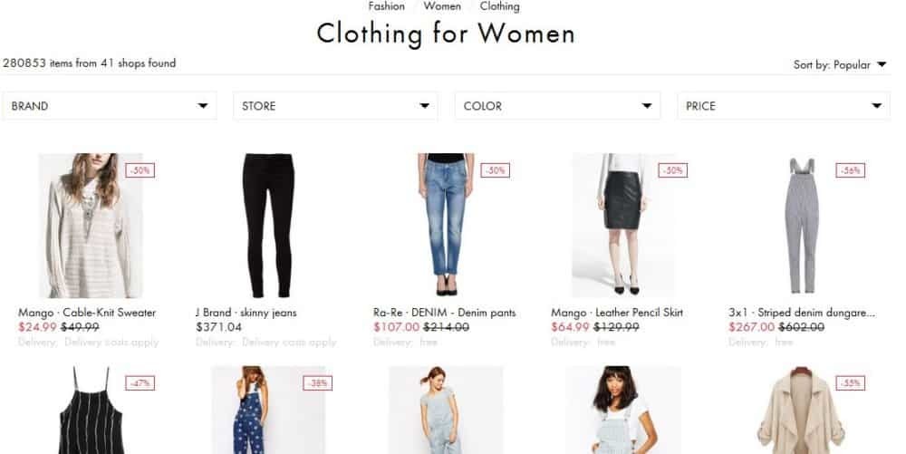Image resolution: width=906 pixels, height=454 pixels.
Task: Click the -56% discount badge on dungarees
Action: click(850, 170)
